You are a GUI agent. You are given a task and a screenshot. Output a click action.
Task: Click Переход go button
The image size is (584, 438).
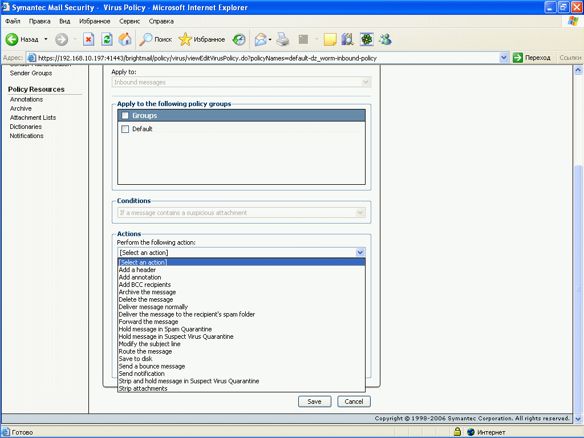point(532,58)
